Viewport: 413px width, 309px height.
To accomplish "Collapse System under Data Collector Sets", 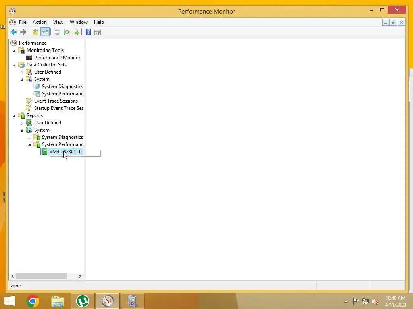I will click(x=22, y=79).
